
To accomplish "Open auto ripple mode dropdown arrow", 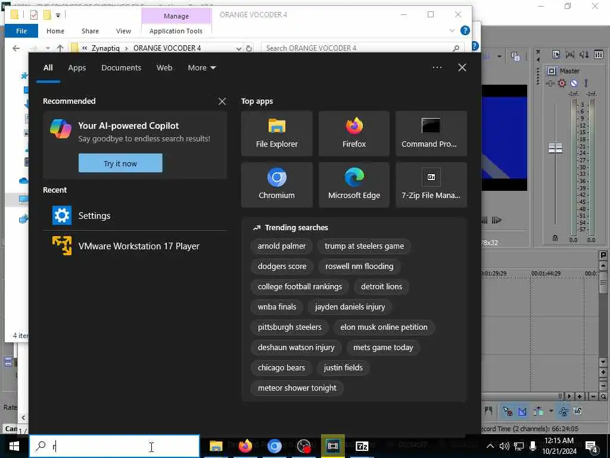I will pos(550,411).
